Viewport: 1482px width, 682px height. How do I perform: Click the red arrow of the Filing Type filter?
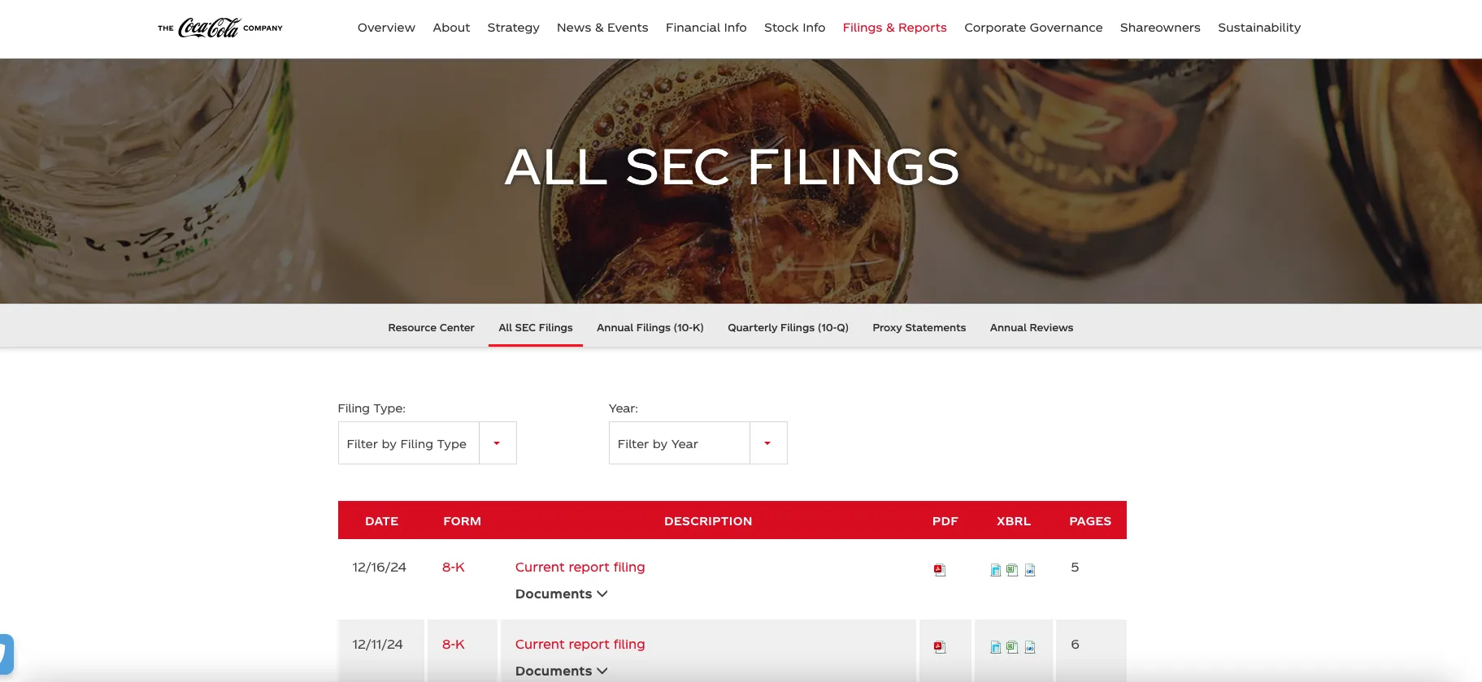point(497,443)
